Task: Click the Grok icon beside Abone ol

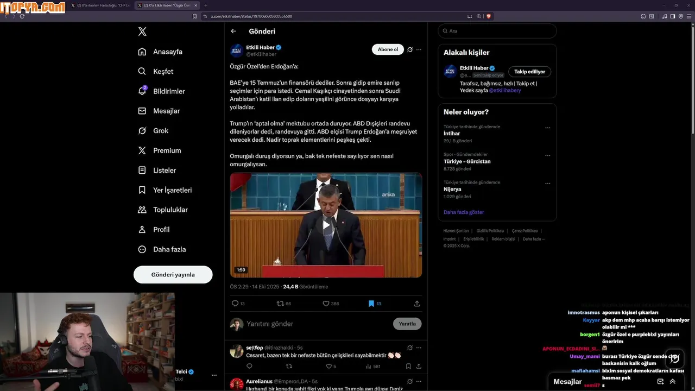Action: [410, 49]
